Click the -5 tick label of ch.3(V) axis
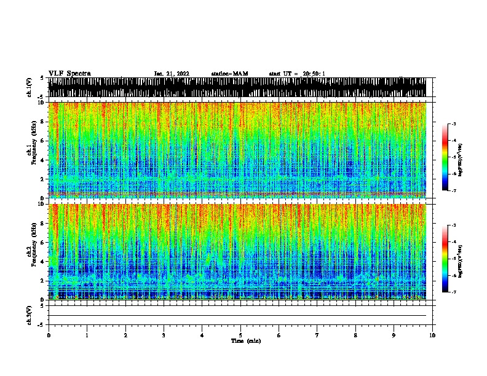This screenshot has height=376, width=487. [x=41, y=325]
